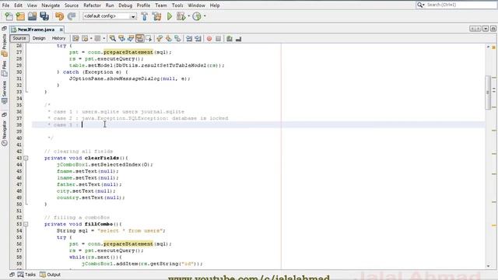Screen dimensions: 498x280
Task: Open the File menu
Action: point(5,5)
